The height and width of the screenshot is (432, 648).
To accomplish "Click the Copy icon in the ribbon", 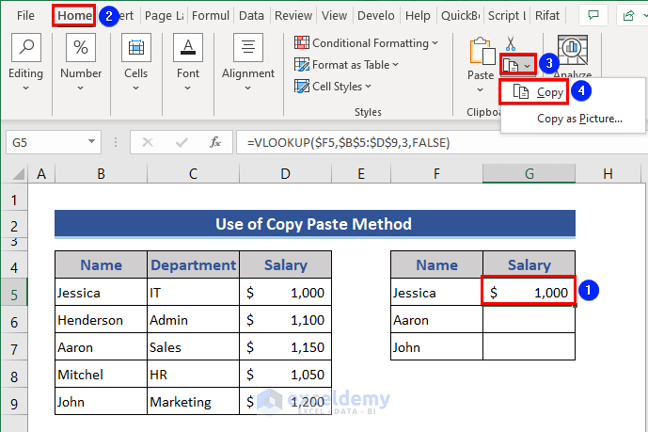I will pos(511,65).
